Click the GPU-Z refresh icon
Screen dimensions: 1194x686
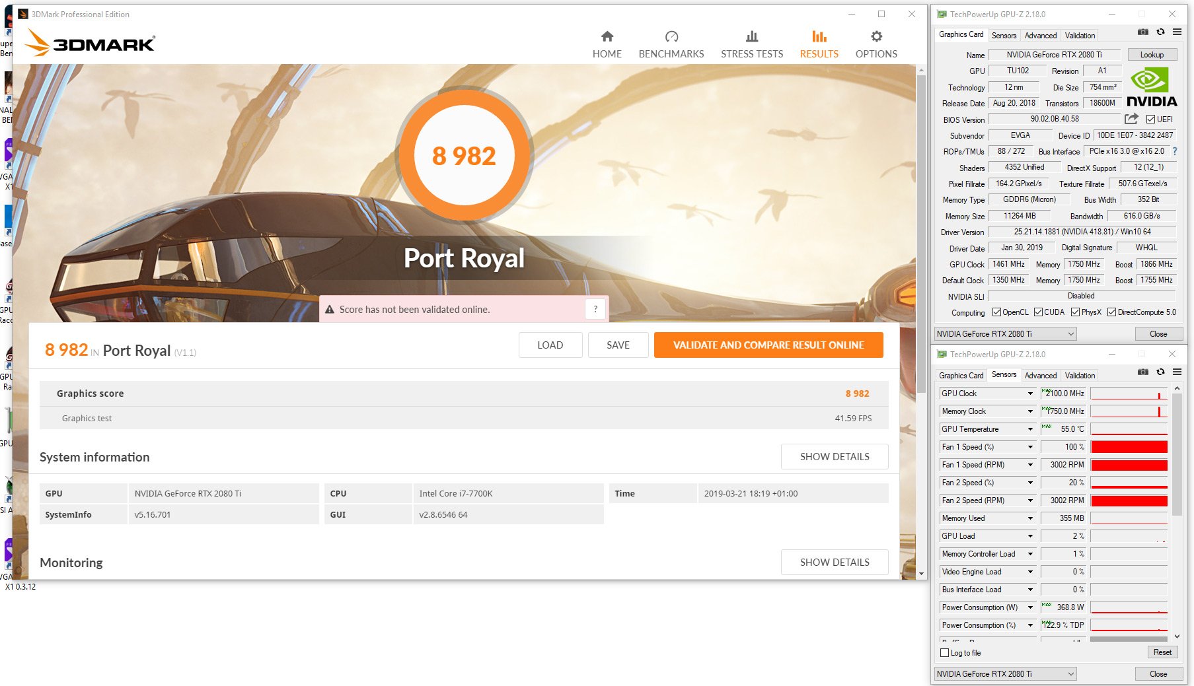pos(1160,32)
